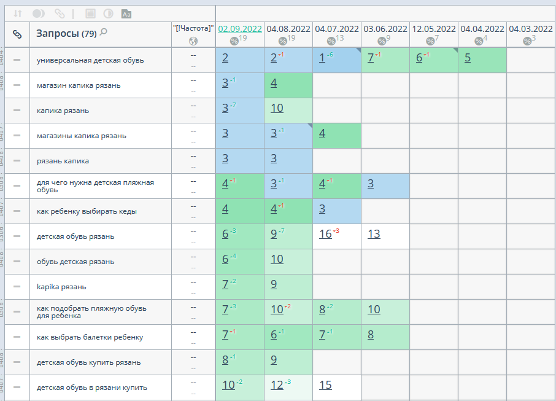Select query как выбрать балетки ребенку
556x401 pixels.
point(90,338)
